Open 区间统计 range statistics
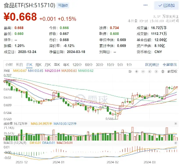Screen dimensions: 181x167 point(152,65)
